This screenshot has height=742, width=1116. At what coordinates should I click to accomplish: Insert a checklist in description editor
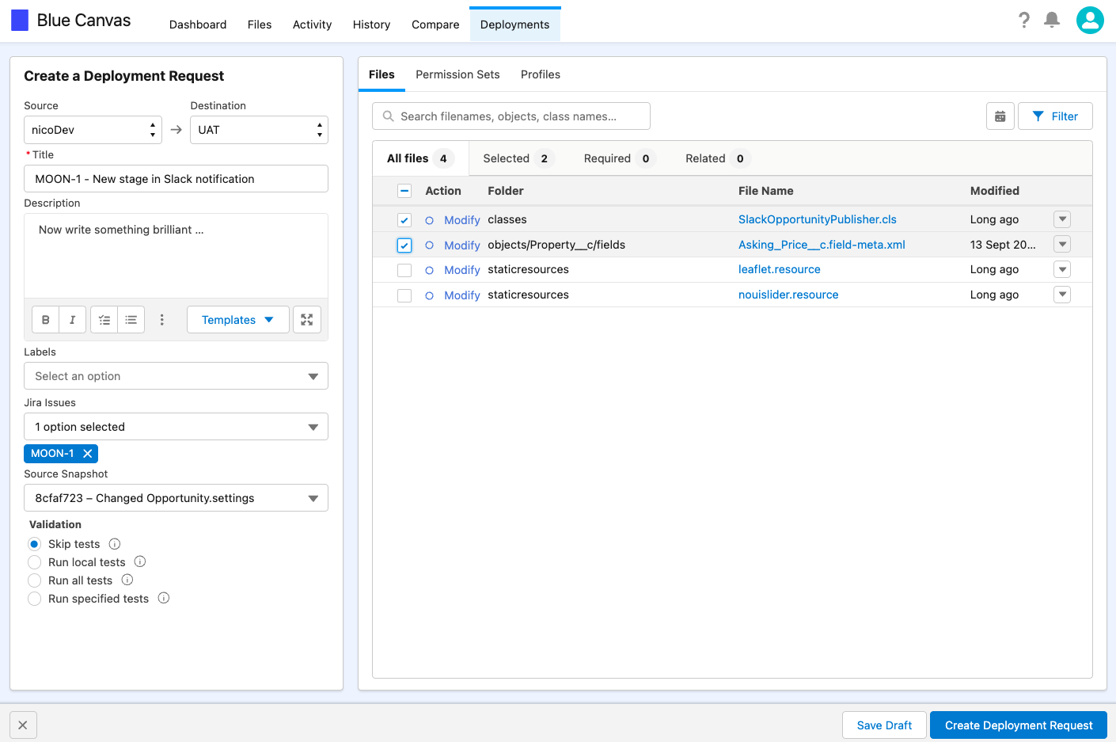click(x=104, y=320)
